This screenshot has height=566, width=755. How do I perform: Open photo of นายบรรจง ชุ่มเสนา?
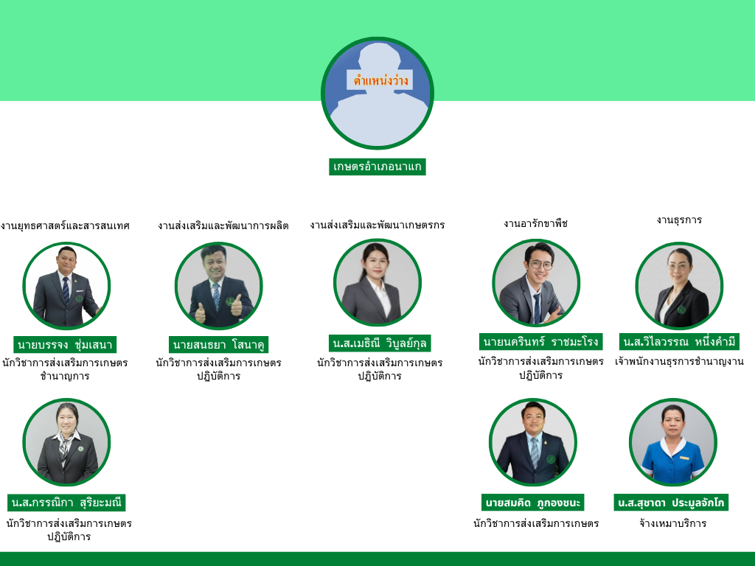point(66,286)
